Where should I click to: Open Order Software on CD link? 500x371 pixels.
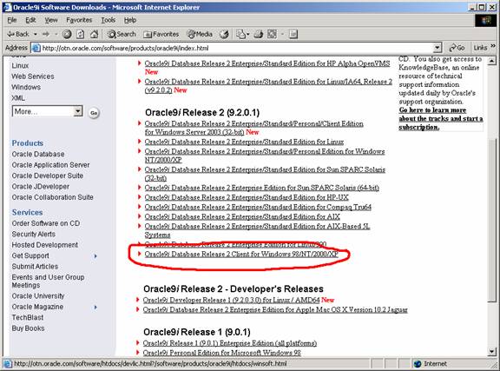[46, 223]
